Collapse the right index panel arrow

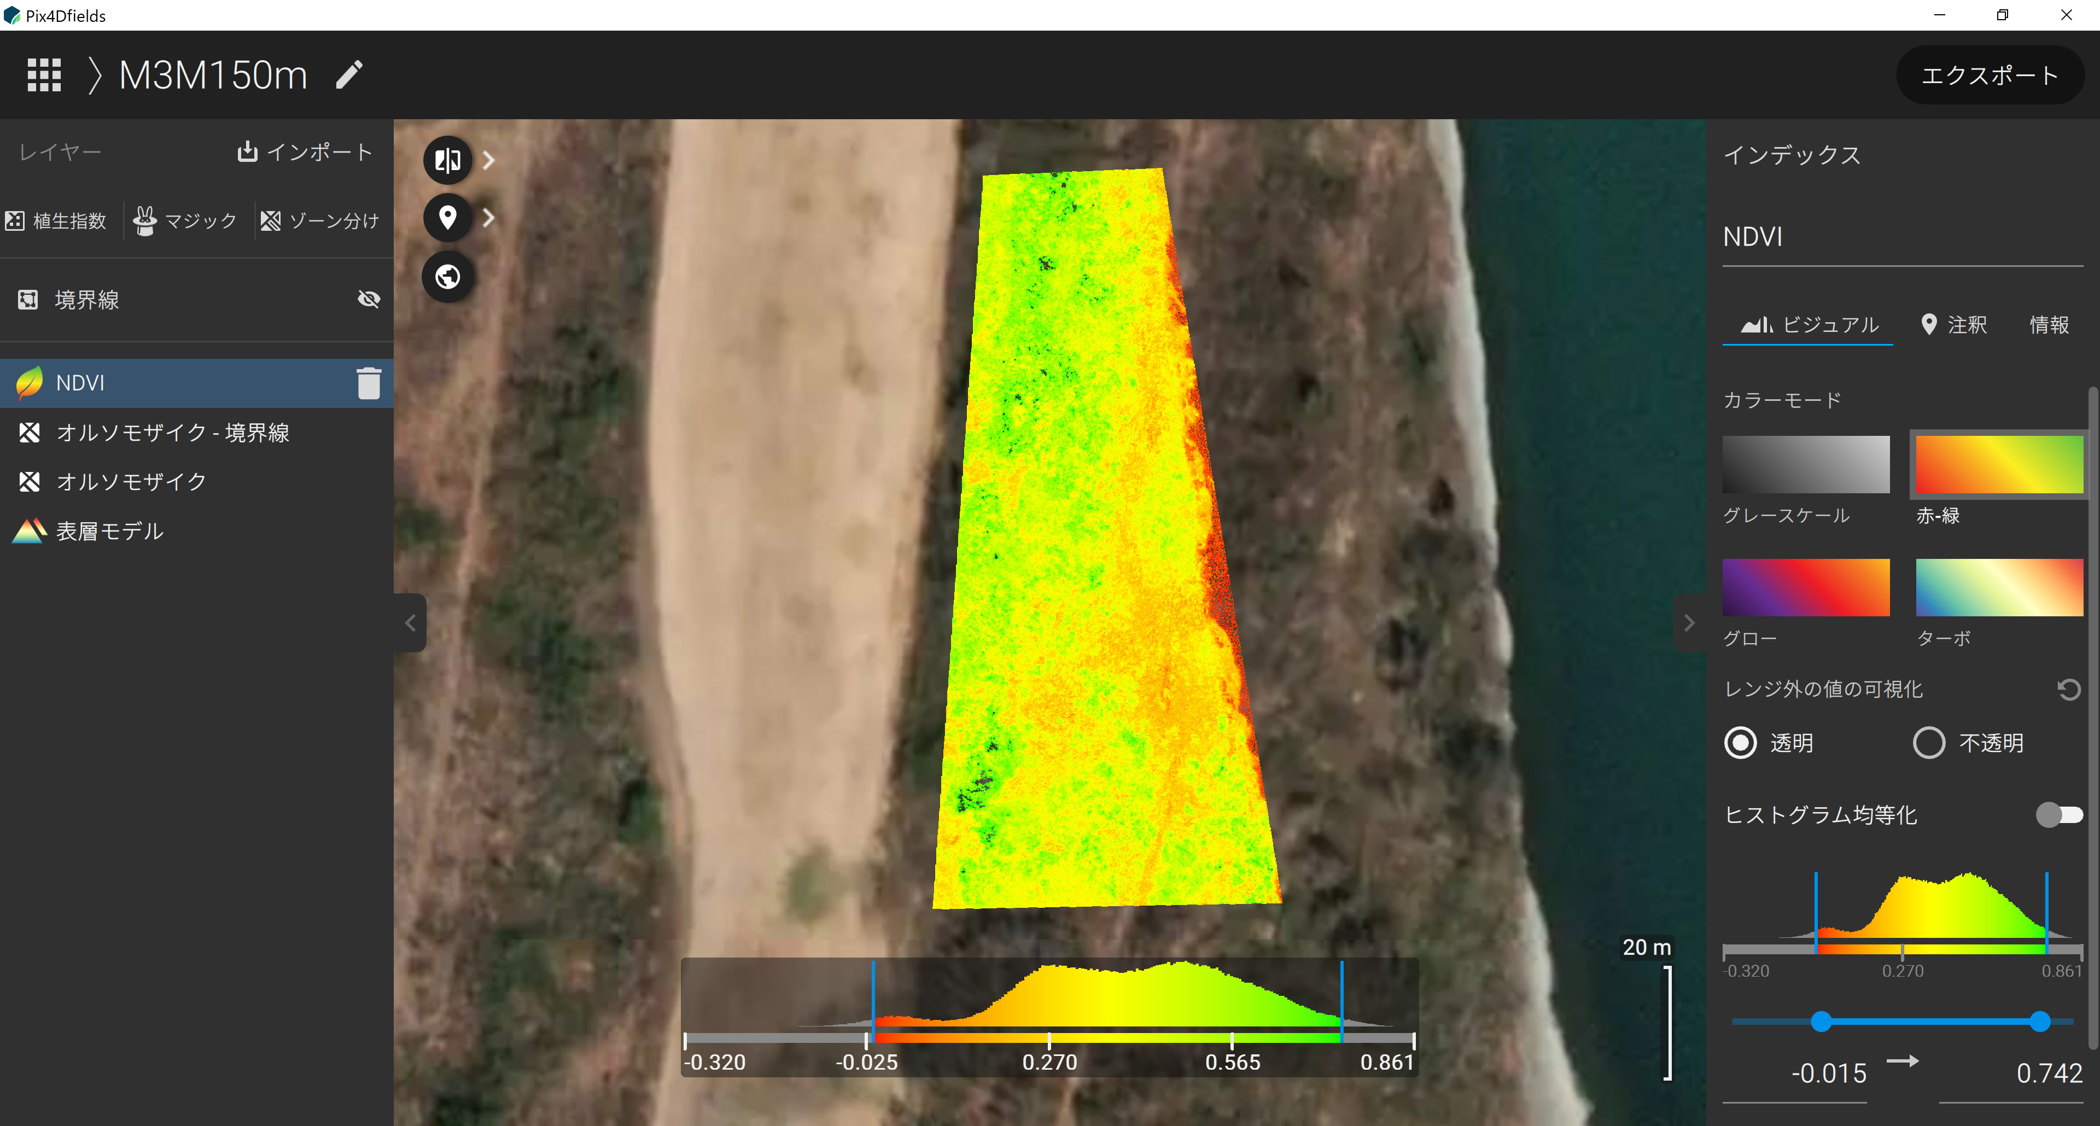1689,623
